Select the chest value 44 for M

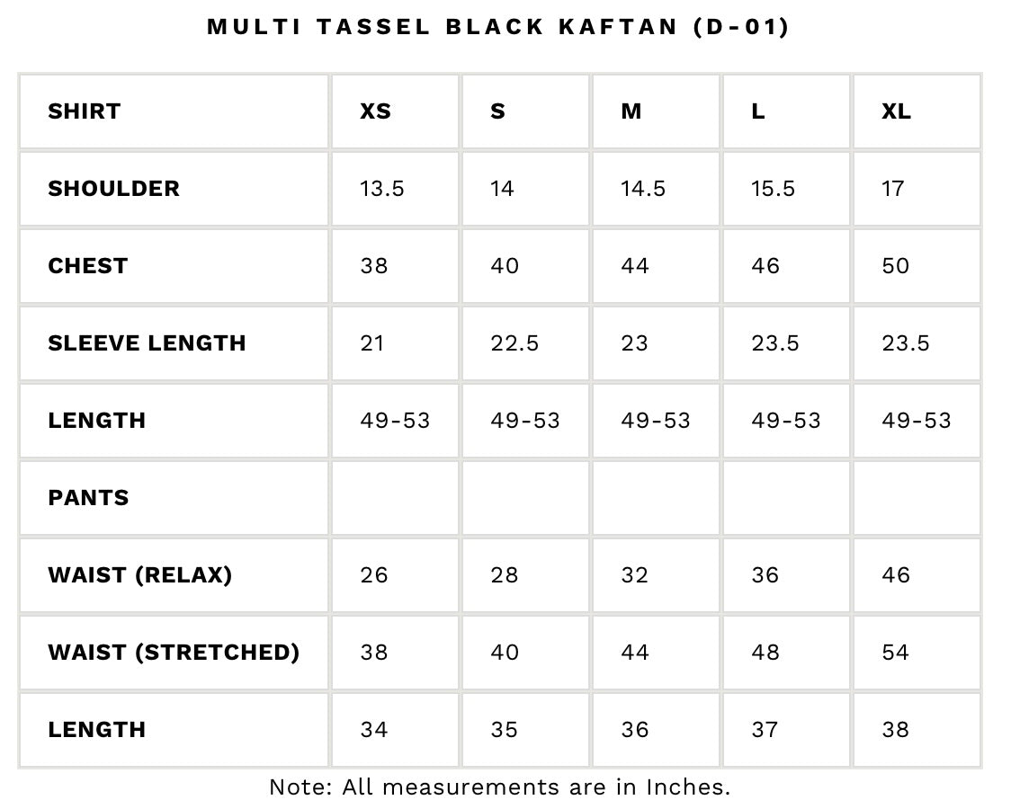click(635, 266)
